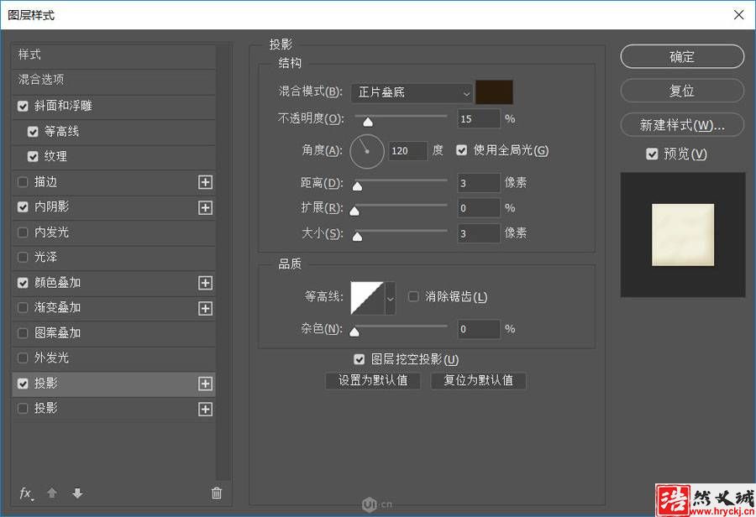The height and width of the screenshot is (517, 756).
Task: Delete effect using trash icon
Action: coord(217,493)
